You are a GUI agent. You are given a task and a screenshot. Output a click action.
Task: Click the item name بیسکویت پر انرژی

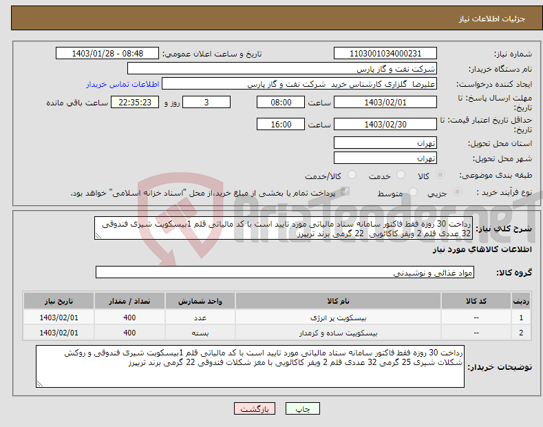(338, 317)
